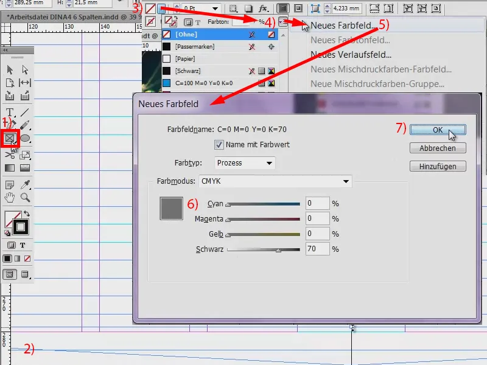
Task: Confirm with the OK button
Action: tap(438, 130)
